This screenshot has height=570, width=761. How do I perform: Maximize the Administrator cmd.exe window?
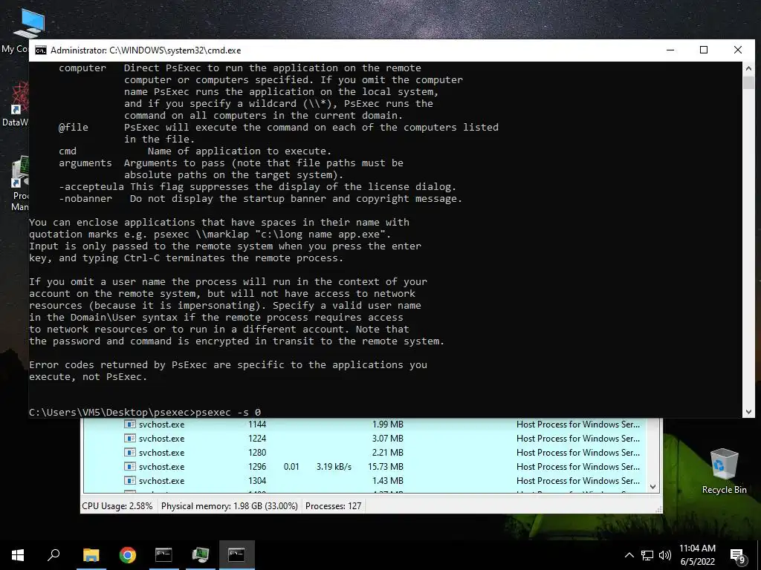[704, 50]
